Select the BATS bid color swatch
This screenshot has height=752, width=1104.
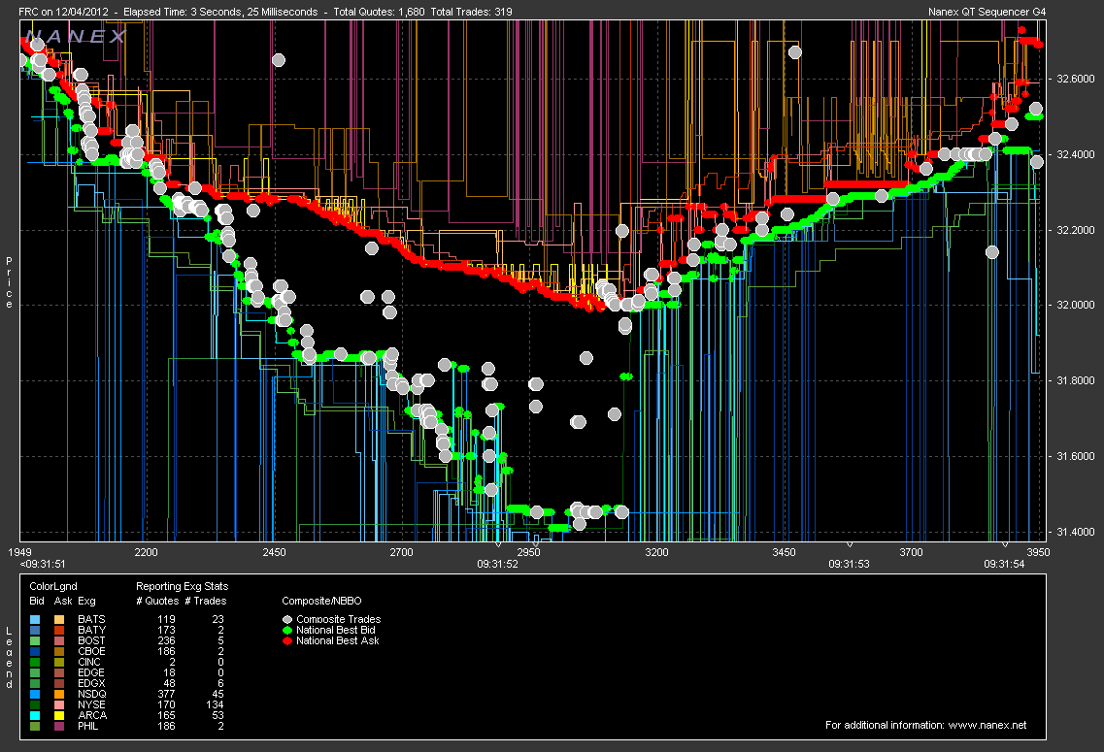tap(36, 619)
